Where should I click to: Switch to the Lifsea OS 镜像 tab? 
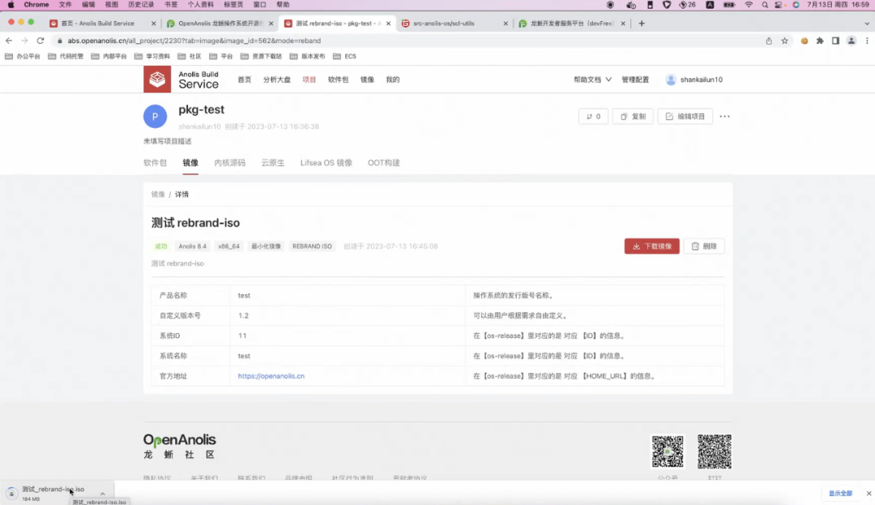(326, 163)
